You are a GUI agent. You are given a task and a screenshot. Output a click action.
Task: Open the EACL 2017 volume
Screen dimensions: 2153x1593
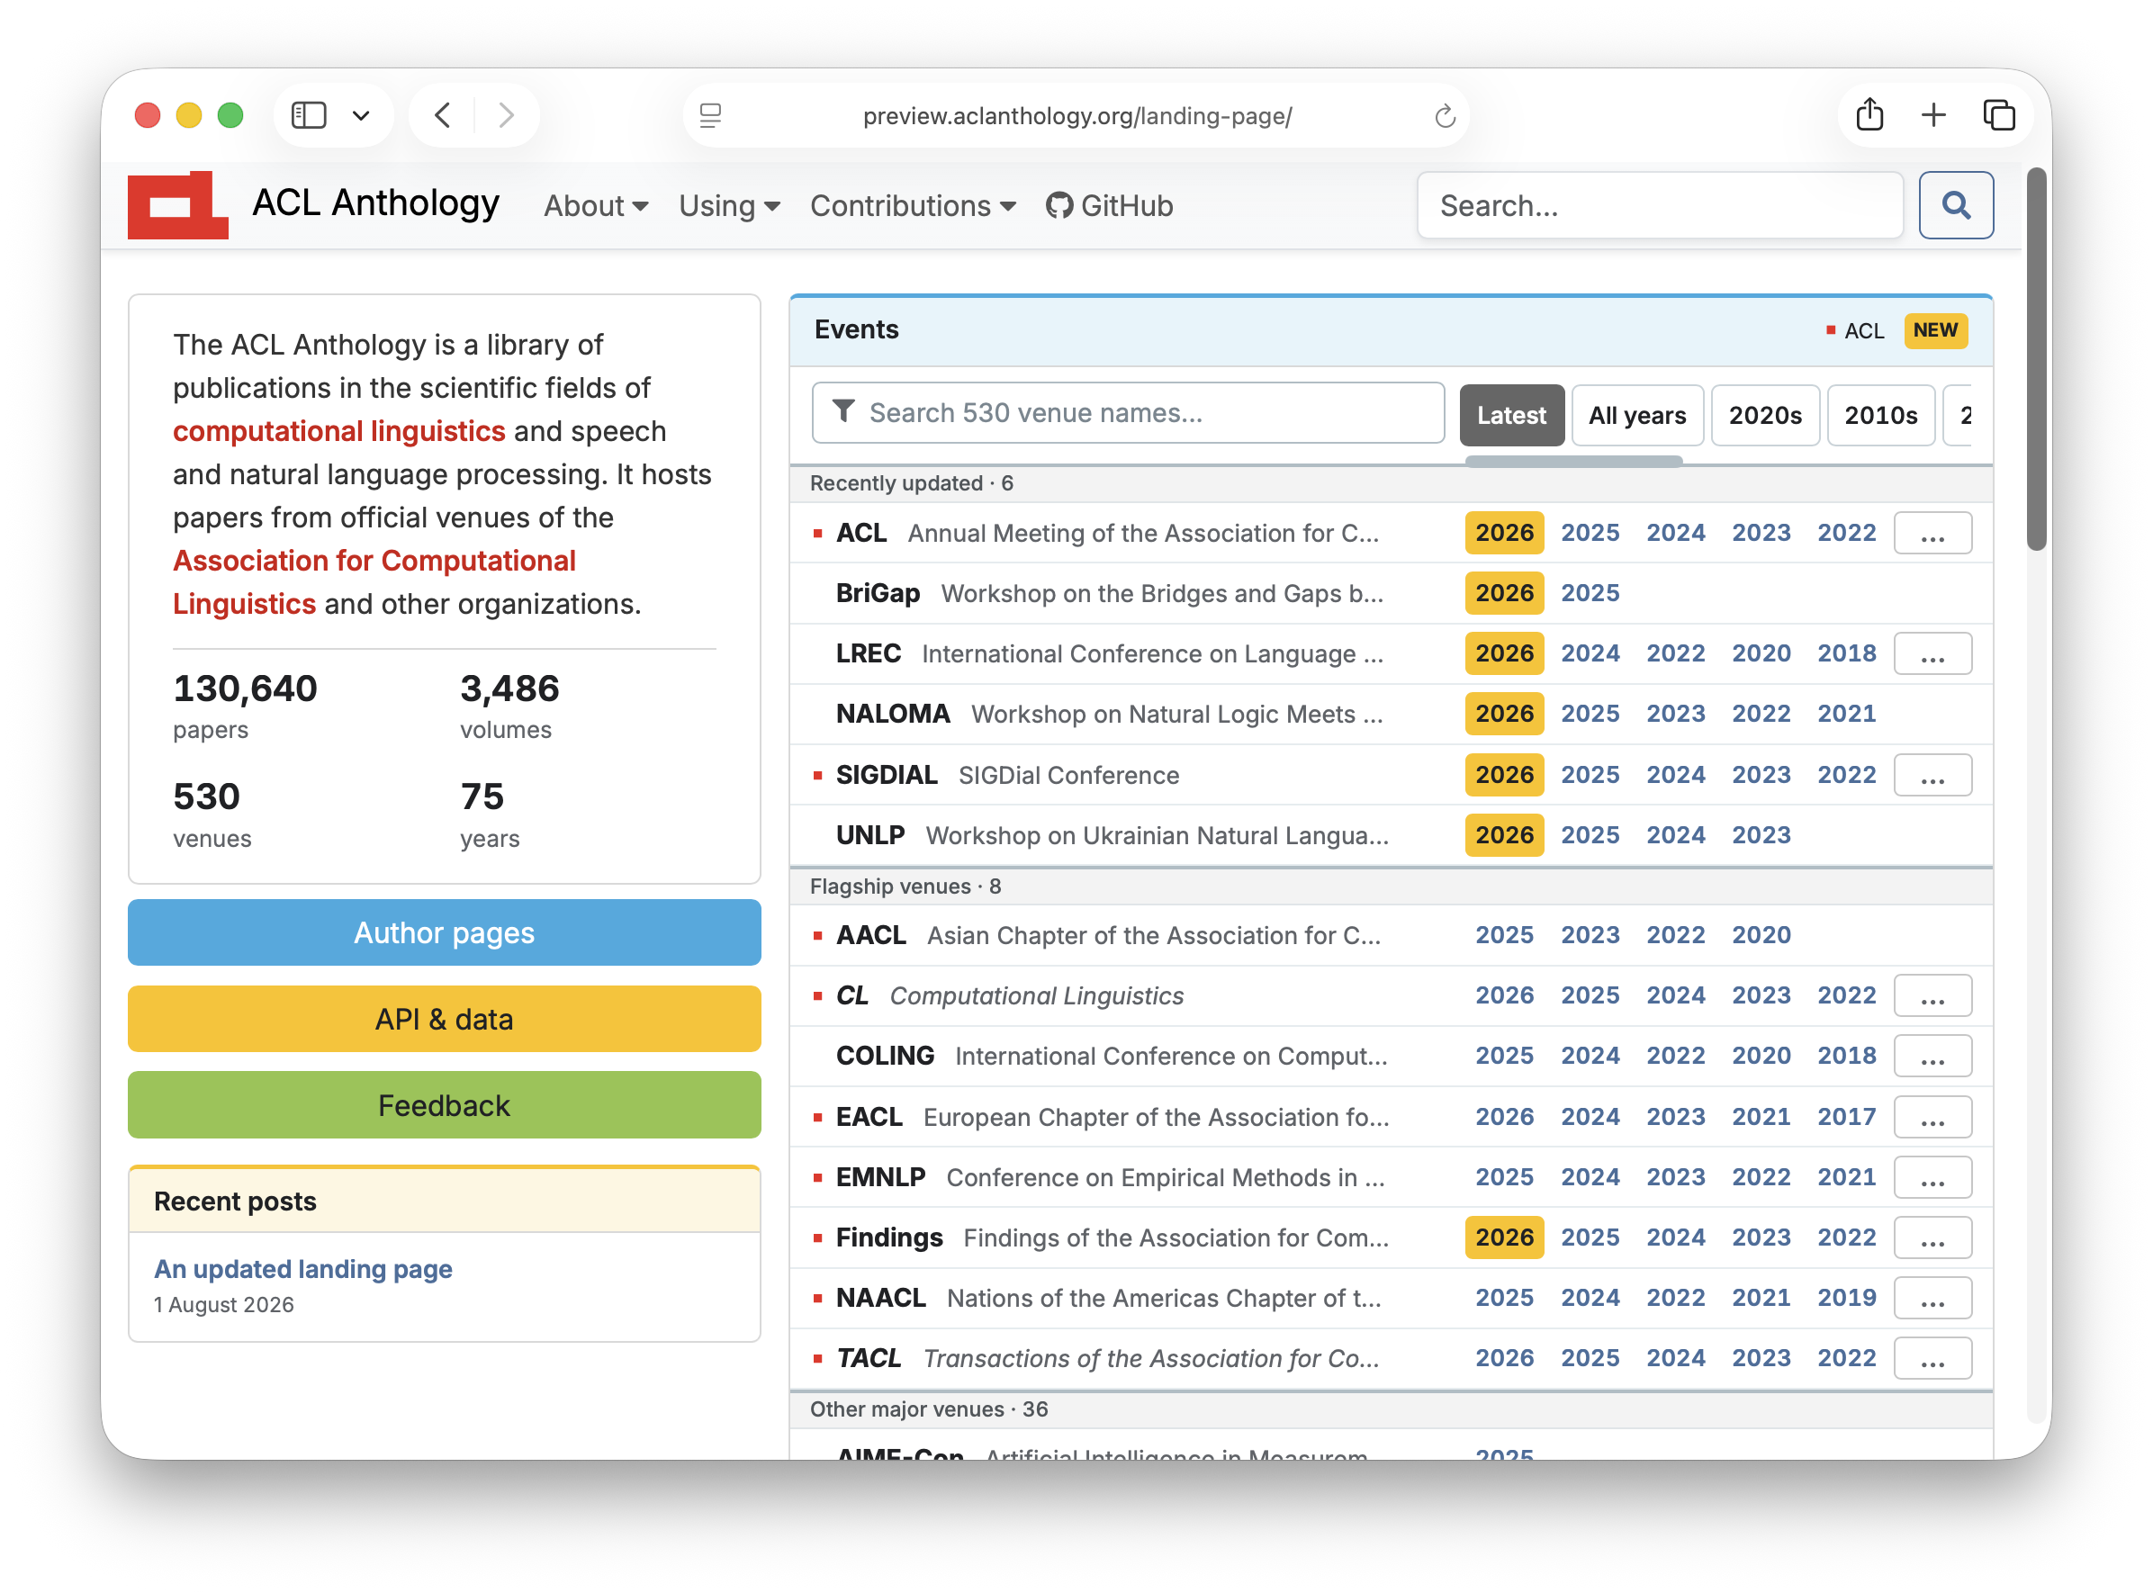1845,1117
